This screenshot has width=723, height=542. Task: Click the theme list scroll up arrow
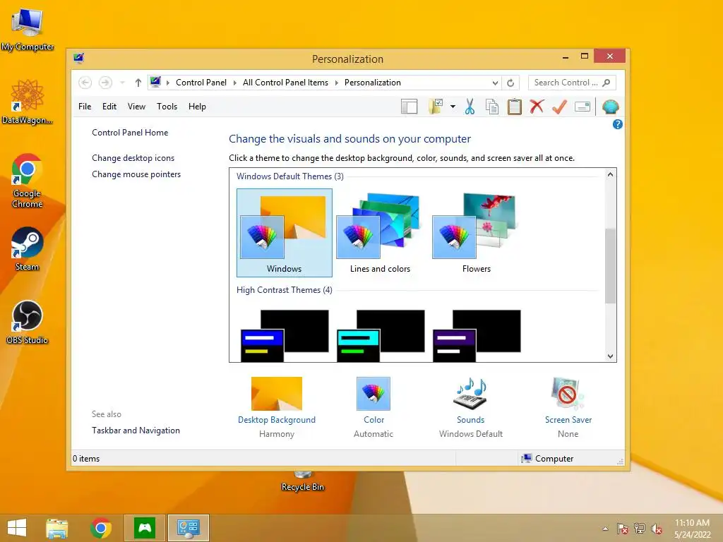click(x=610, y=175)
